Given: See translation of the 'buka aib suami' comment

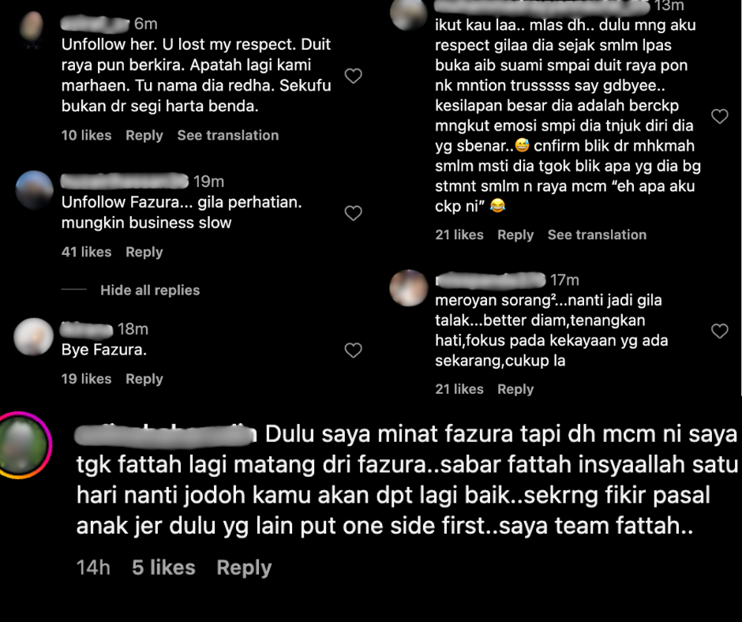Looking at the screenshot, I should click(598, 234).
